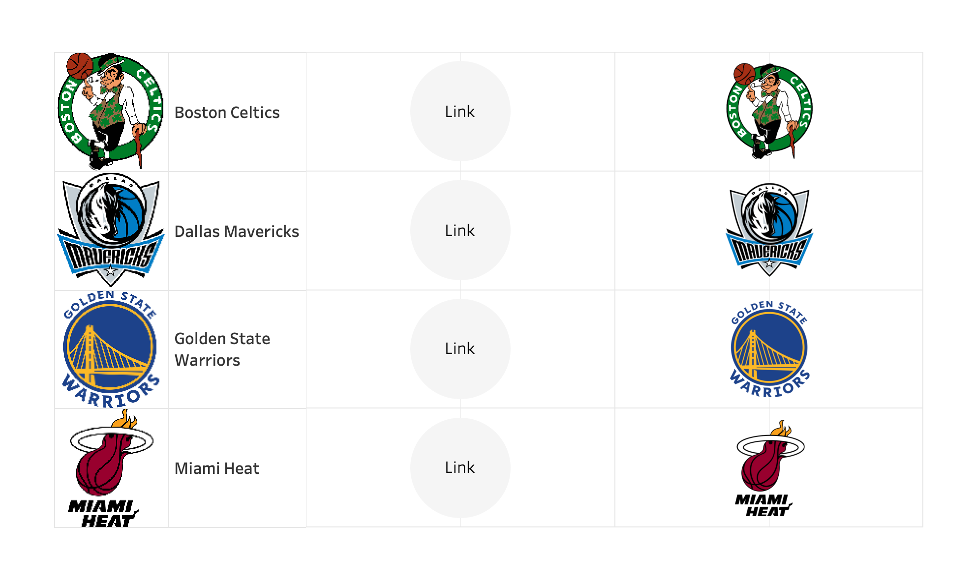Screen dimensions: 975x581
Task: Select the left-side Dallas Mavericks logo
Action: coord(111,230)
